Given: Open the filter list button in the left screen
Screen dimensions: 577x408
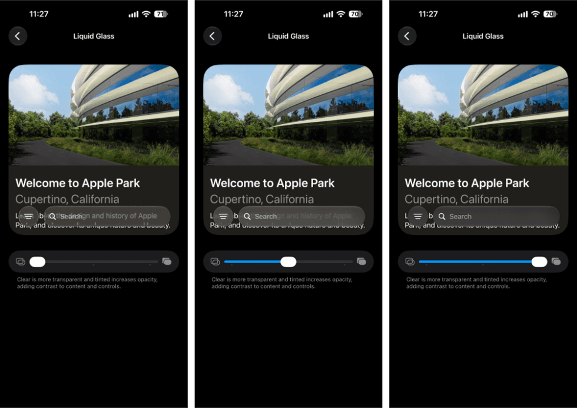Looking at the screenshot, I should (x=28, y=216).
